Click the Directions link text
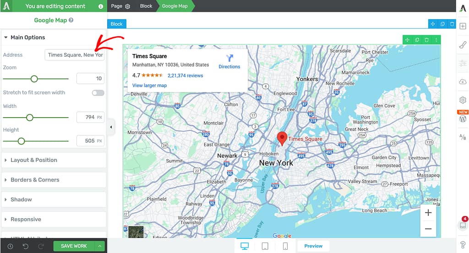This screenshot has width=469, height=253. [229, 67]
